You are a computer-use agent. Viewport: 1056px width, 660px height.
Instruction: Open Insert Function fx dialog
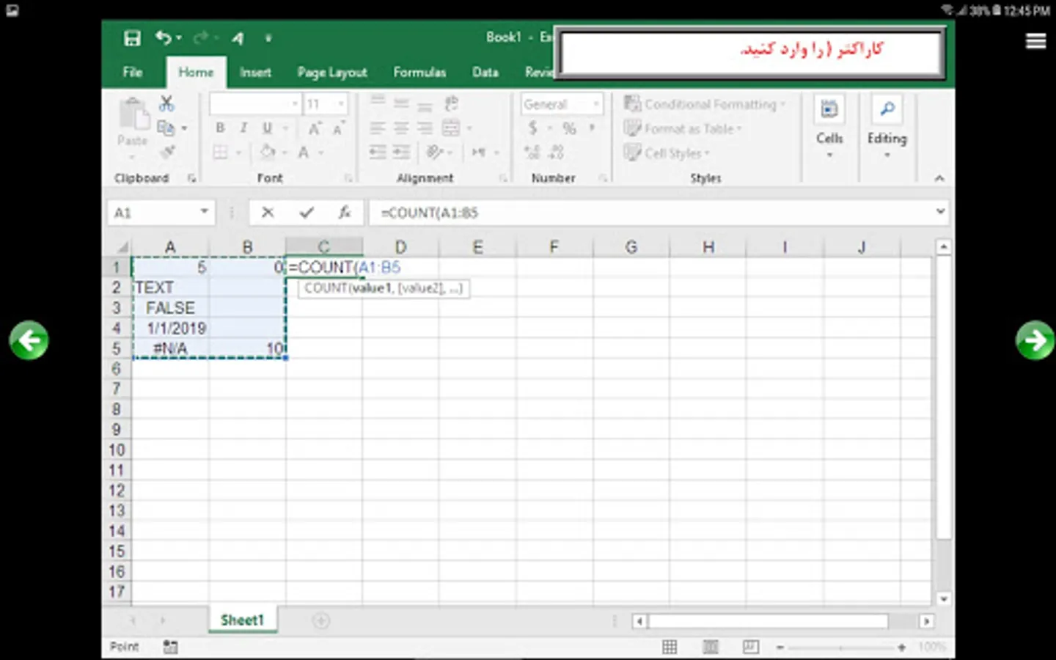point(344,213)
